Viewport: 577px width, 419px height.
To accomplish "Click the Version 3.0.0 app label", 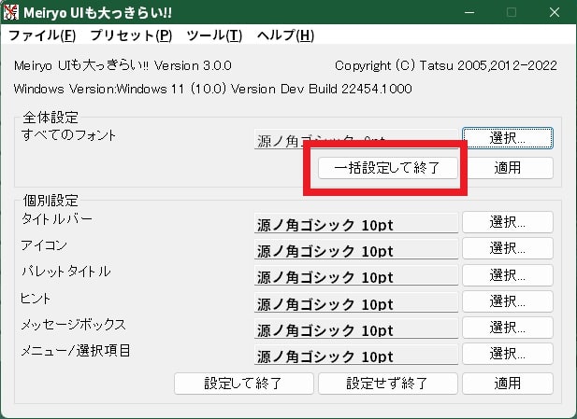I will (123, 65).
